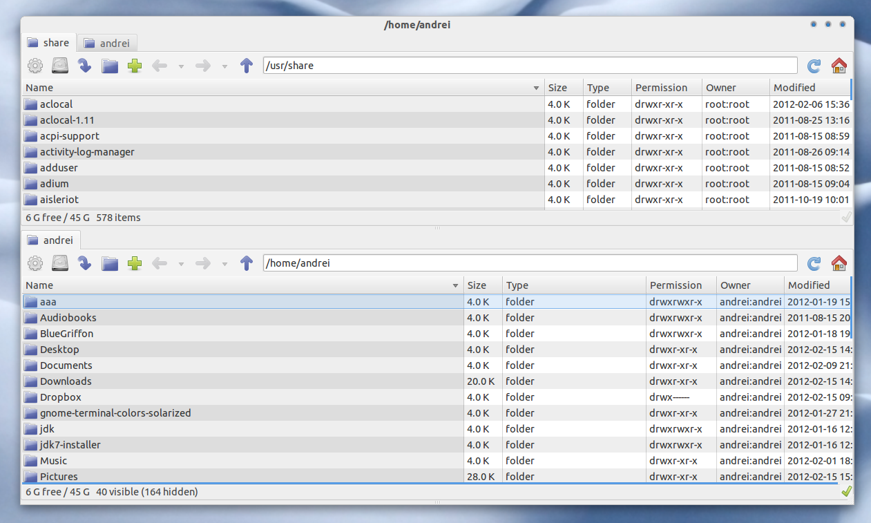The image size is (871, 523).
Task: Open preferences with the gear icon, top pane
Action: [x=35, y=65]
